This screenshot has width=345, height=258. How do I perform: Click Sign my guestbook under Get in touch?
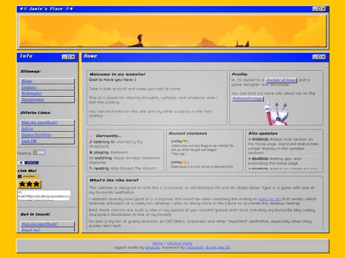click(47, 224)
